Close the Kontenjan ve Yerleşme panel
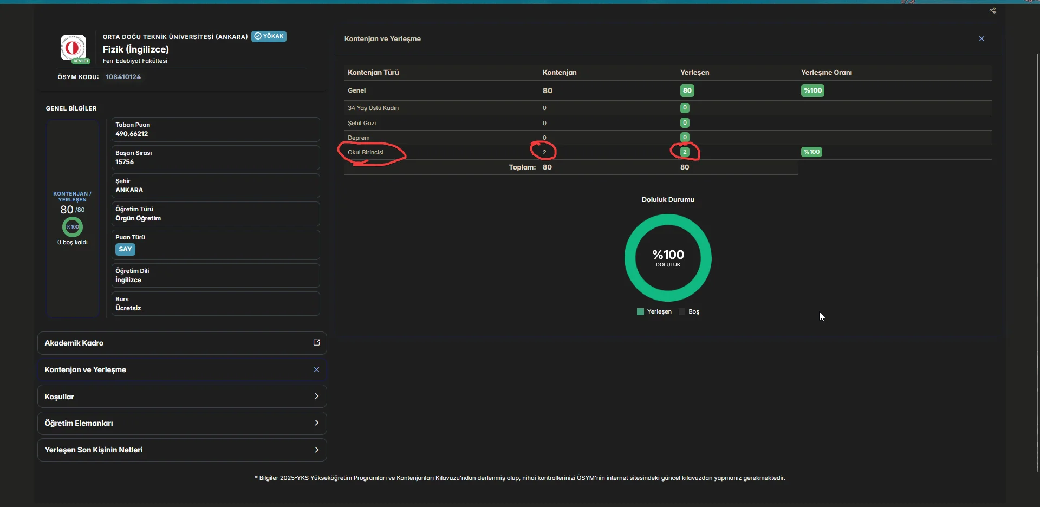The width and height of the screenshot is (1040, 507). 981,38
